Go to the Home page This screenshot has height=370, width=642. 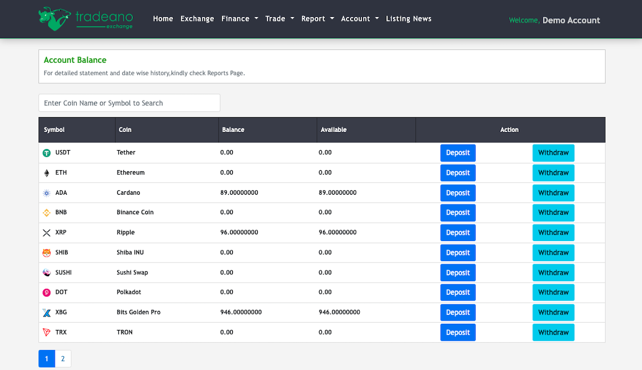coord(163,18)
